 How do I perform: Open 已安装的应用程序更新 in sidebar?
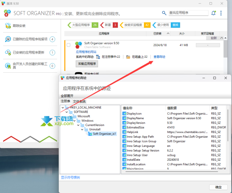tap(30, 52)
